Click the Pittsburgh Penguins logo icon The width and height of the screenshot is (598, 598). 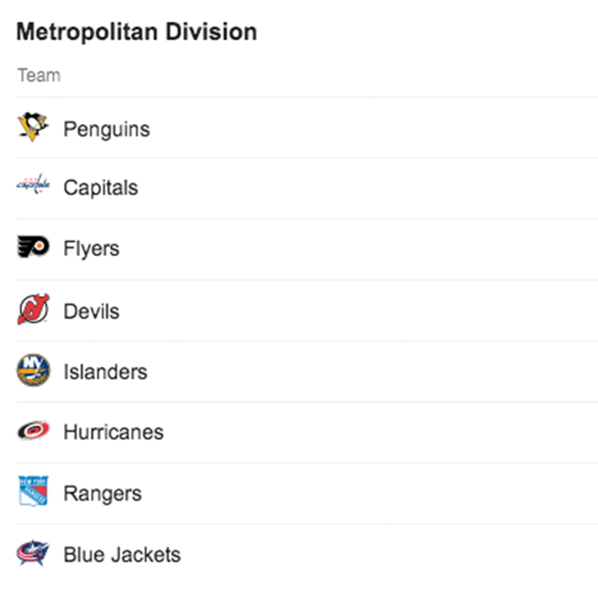click(x=33, y=128)
